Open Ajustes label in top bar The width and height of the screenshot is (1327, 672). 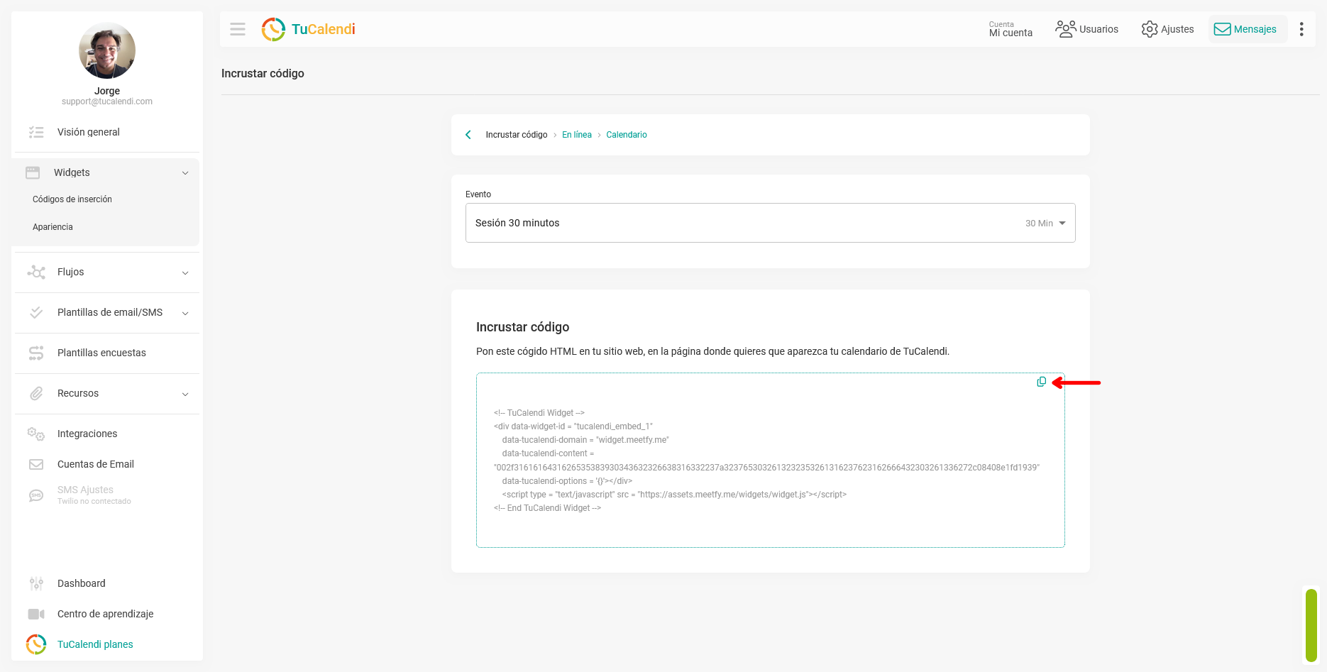click(x=1177, y=29)
